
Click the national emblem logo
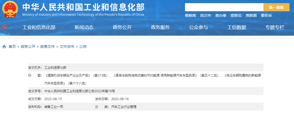[x=10, y=9]
